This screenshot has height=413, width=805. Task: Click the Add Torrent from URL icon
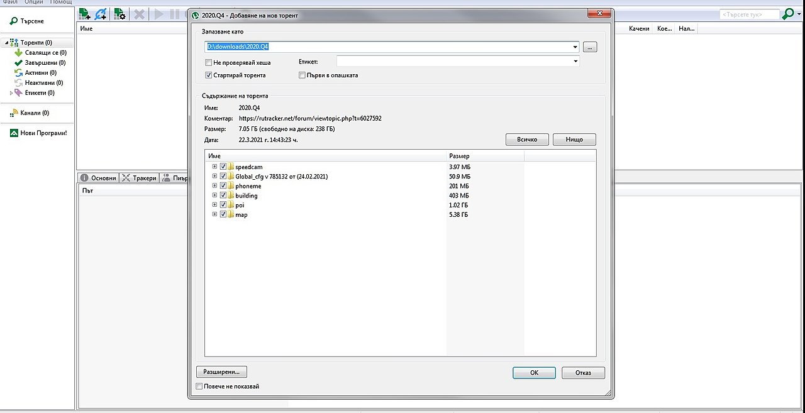click(x=101, y=14)
